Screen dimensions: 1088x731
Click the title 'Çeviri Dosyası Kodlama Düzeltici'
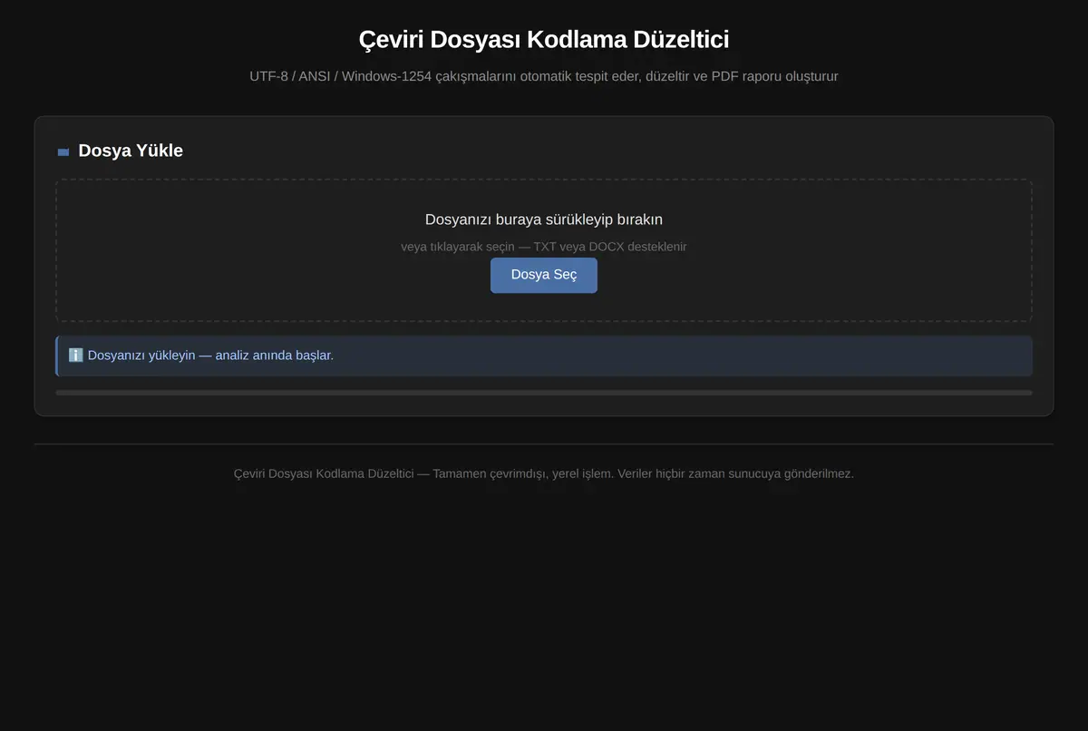tap(544, 40)
